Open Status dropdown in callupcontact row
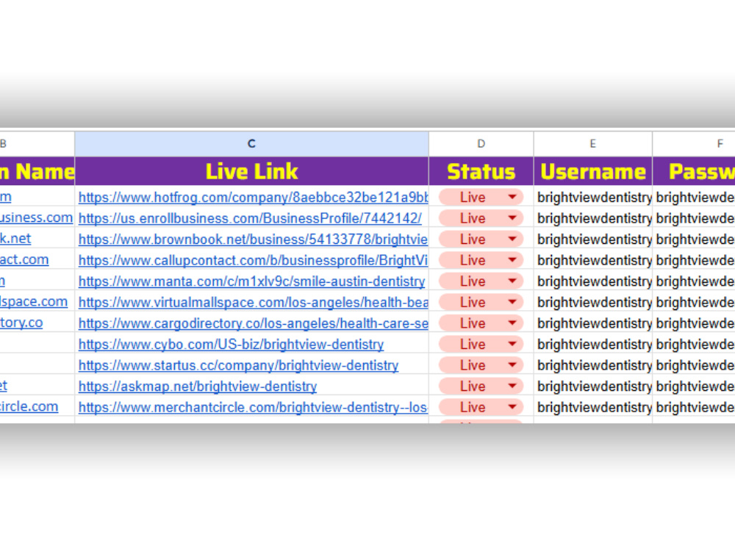 (512, 260)
